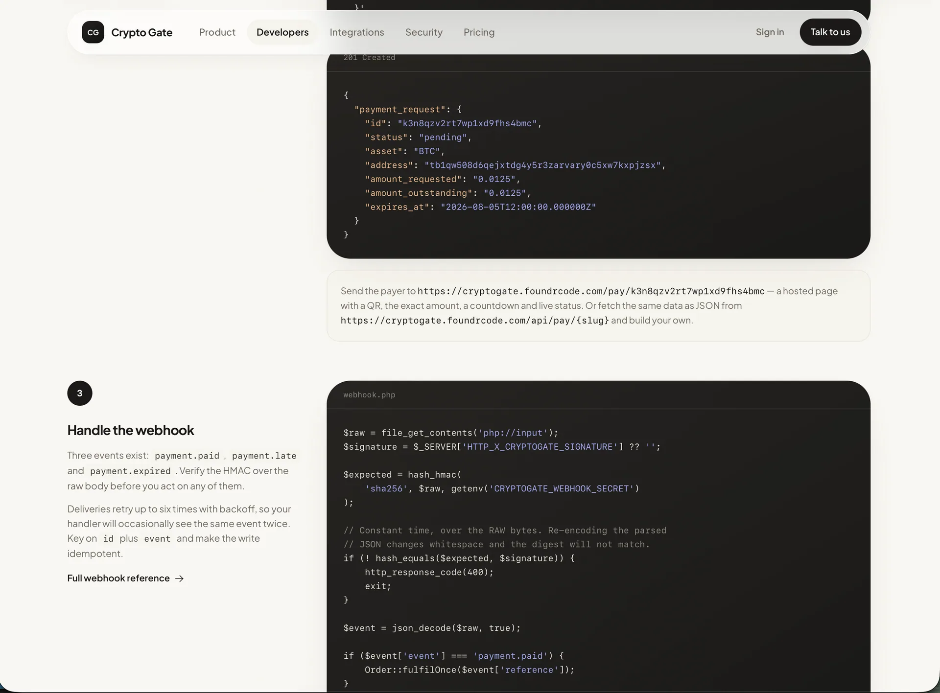The width and height of the screenshot is (940, 693).
Task: Click the payment.paid inline code
Action: pyautogui.click(x=187, y=456)
